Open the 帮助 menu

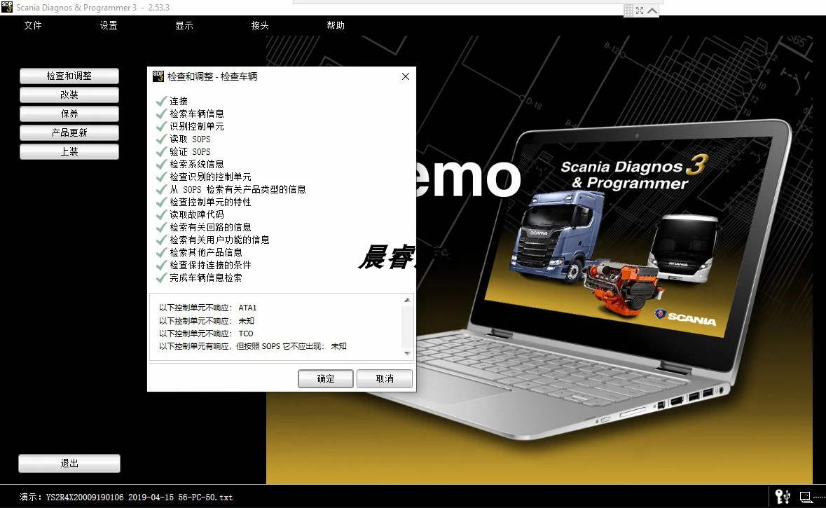336,25
